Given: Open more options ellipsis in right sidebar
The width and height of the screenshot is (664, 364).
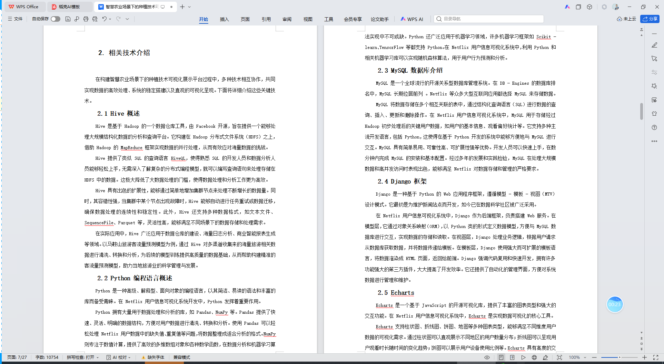Looking at the screenshot, I should coord(654,141).
